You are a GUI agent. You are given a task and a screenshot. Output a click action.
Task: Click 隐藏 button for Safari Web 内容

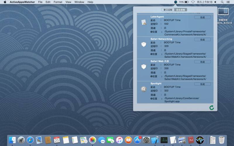point(202,62)
